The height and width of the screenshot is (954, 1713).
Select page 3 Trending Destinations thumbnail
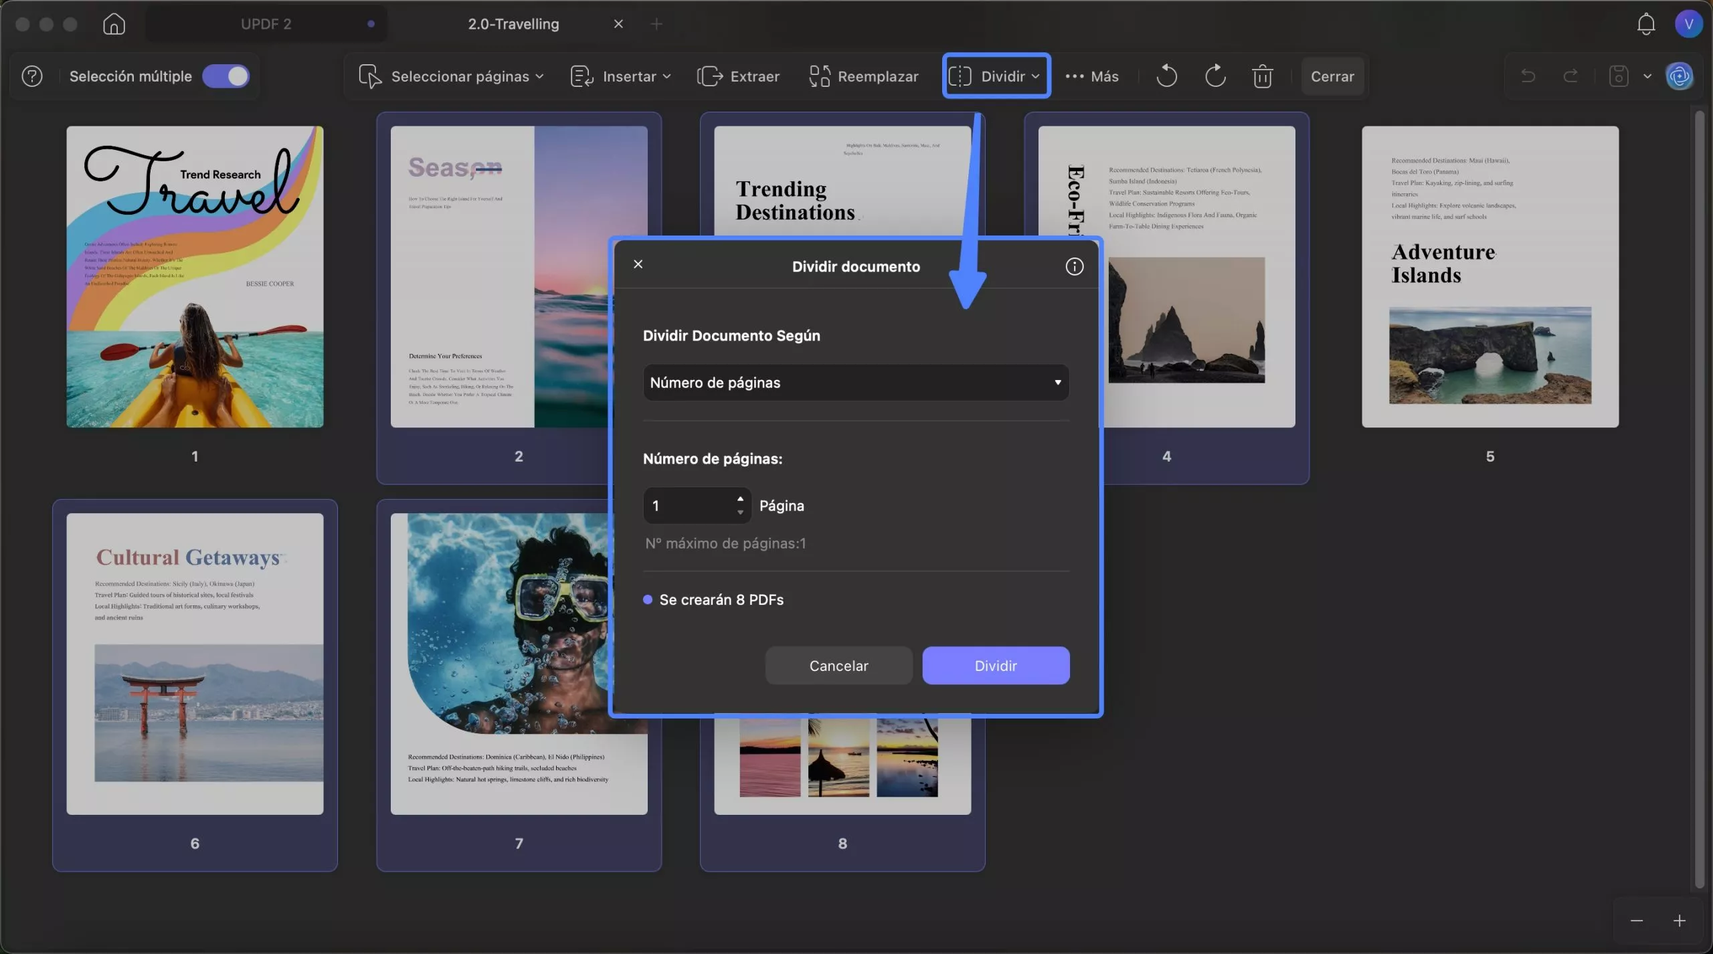pos(842,181)
